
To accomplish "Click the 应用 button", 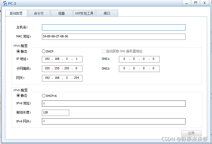I will 191,133.
